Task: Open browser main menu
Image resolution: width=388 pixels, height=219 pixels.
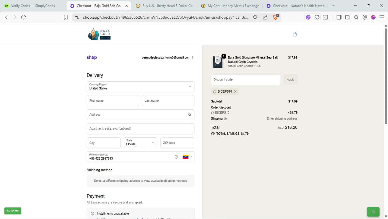Action: pyautogui.click(x=382, y=17)
